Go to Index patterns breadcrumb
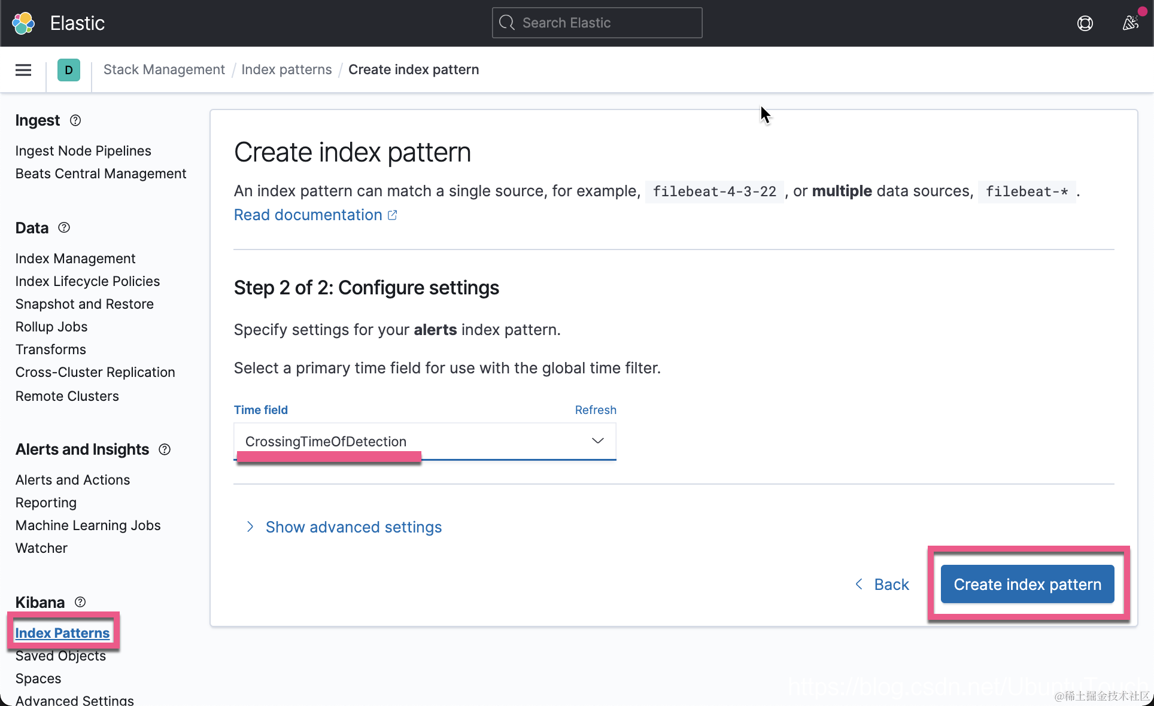Viewport: 1154px width, 706px height. pos(286,69)
